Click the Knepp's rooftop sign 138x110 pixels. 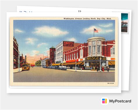tap(68, 44)
